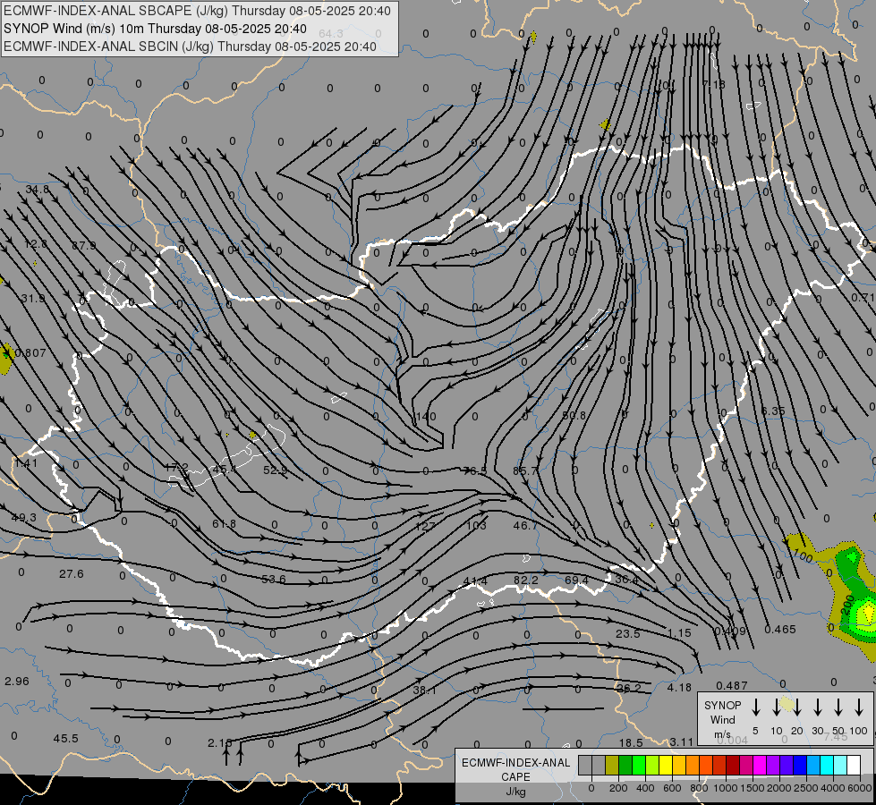The height and width of the screenshot is (805, 876).
Task: Click the 45.5 value on the map
Action: pyautogui.click(x=65, y=738)
